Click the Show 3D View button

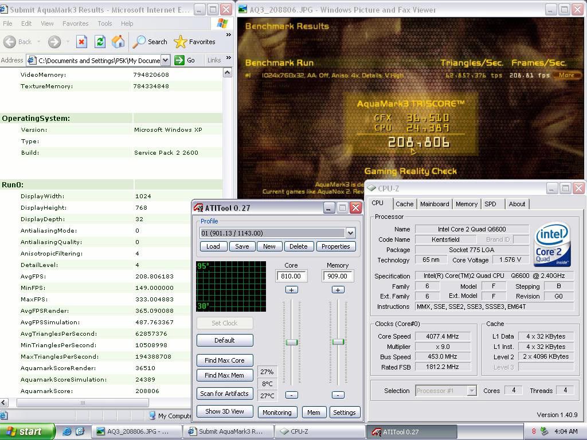(225, 411)
